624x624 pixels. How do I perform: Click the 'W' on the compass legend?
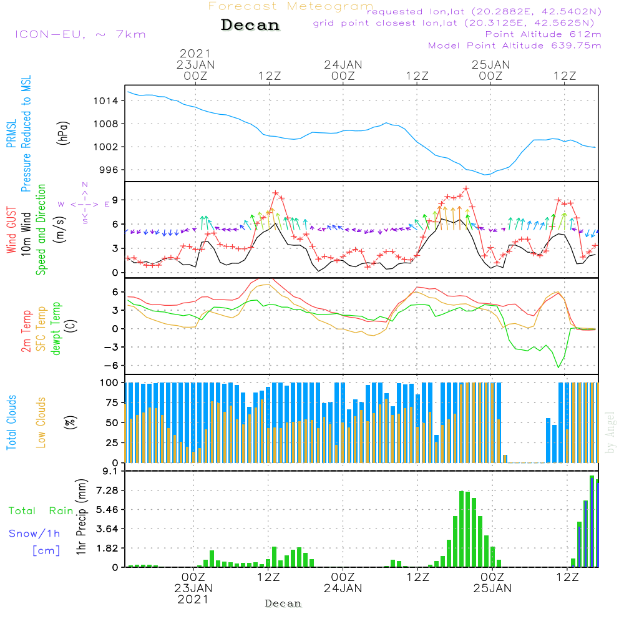[61, 205]
